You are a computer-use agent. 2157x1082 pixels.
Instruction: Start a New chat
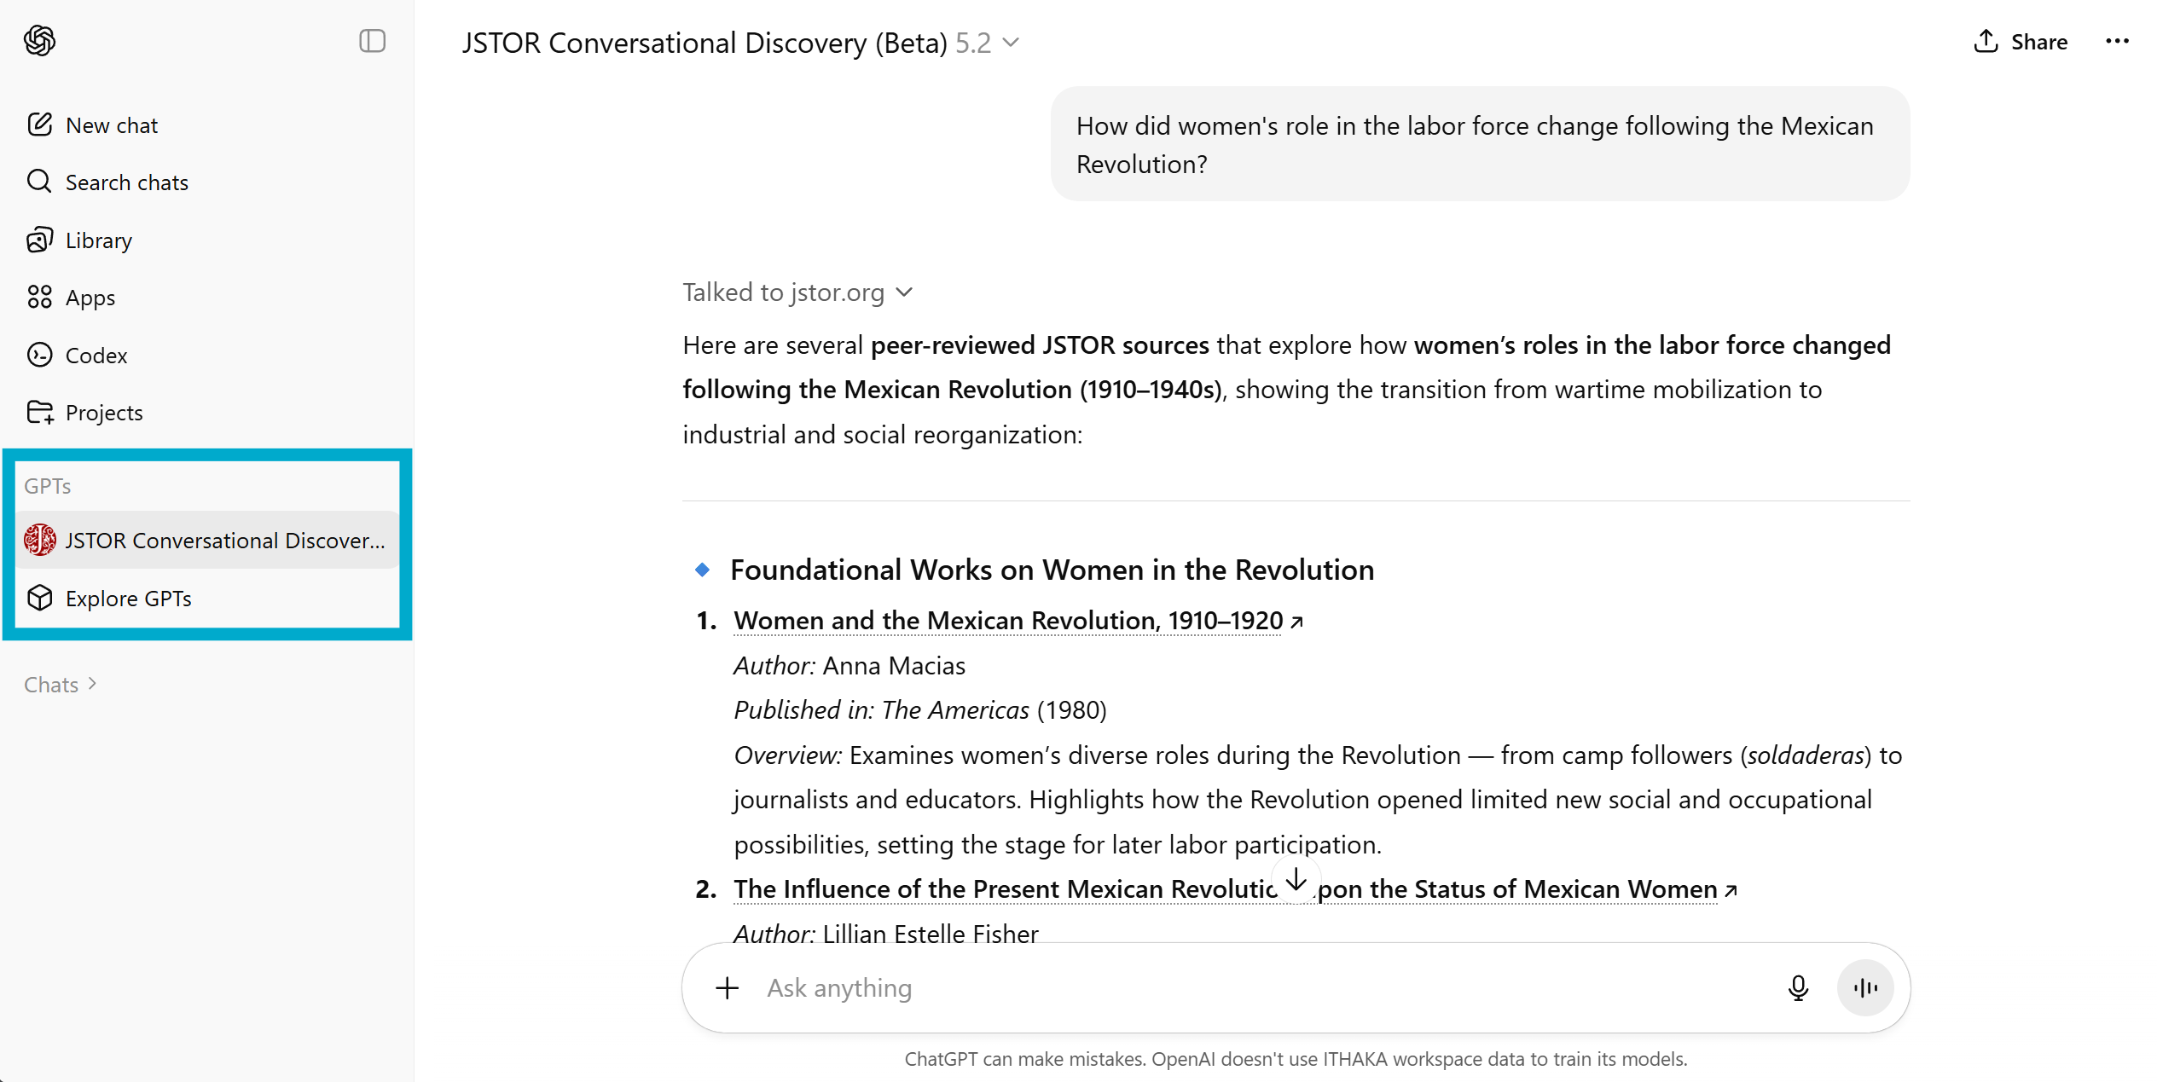(111, 125)
